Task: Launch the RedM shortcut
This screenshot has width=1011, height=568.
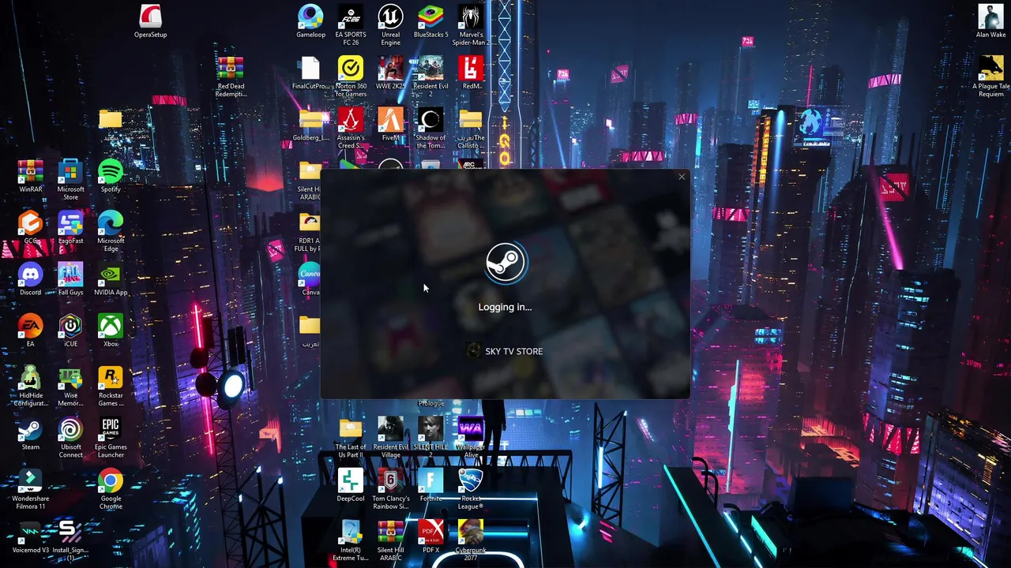Action: coord(471,73)
